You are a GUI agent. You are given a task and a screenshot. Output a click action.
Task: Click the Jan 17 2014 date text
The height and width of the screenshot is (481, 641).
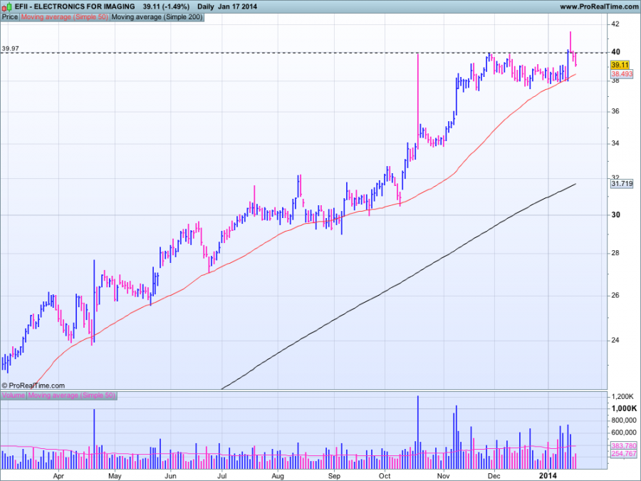pyautogui.click(x=237, y=6)
